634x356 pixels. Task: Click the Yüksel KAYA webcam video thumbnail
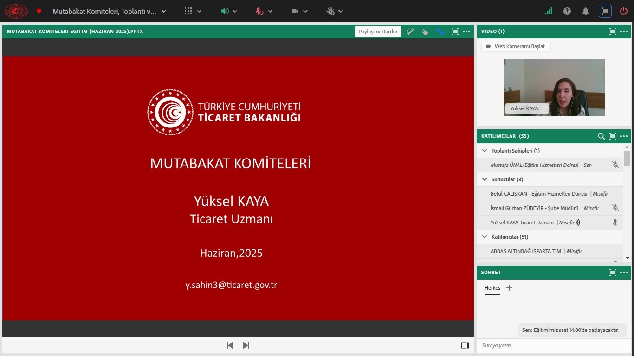(554, 88)
